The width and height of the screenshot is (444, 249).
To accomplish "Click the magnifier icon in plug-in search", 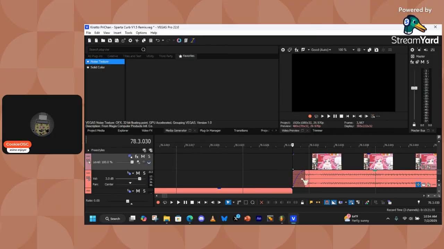I will click(x=143, y=49).
